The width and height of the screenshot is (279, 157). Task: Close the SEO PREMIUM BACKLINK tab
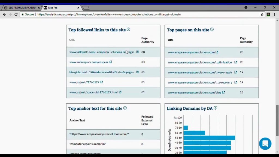coord(39,8)
